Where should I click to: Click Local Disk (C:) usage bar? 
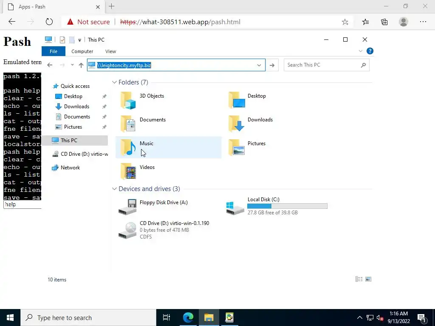(287, 206)
